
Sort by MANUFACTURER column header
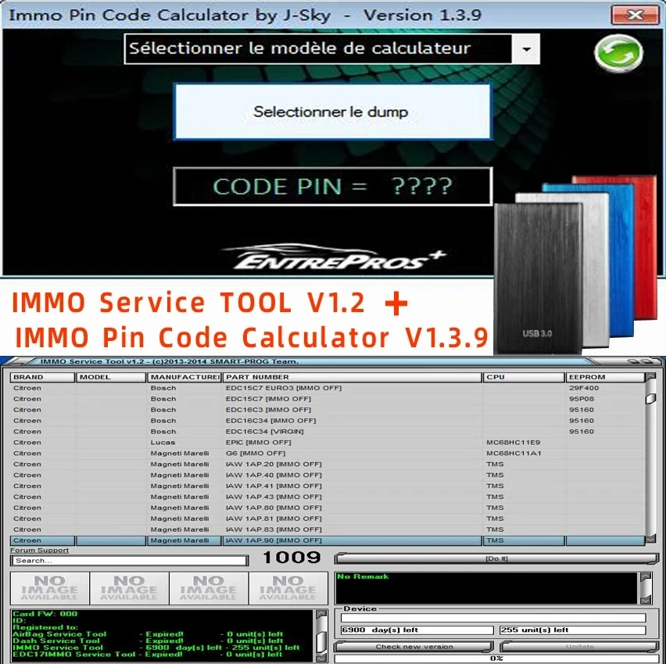pyautogui.click(x=184, y=377)
